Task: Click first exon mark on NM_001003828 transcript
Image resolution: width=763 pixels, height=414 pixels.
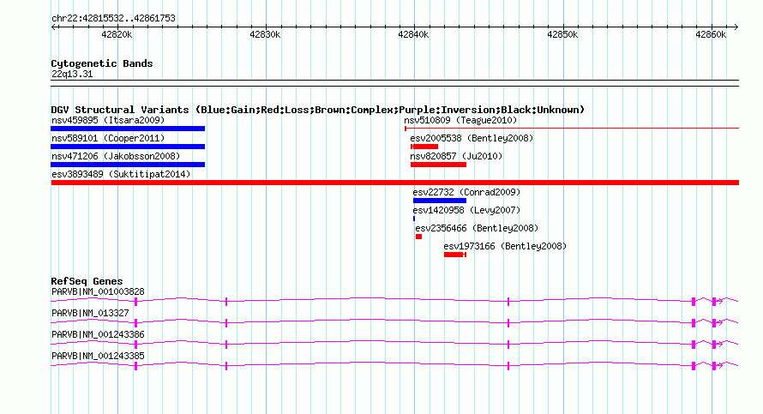Action: click(135, 302)
